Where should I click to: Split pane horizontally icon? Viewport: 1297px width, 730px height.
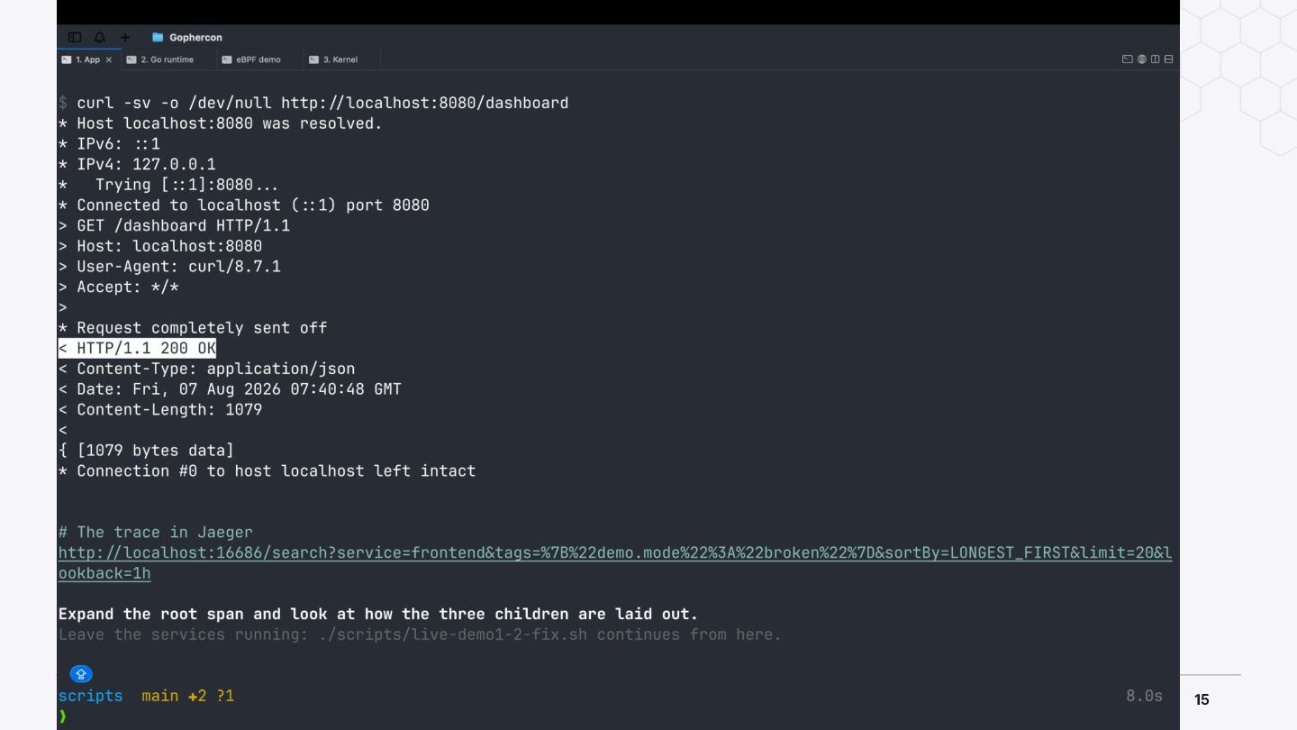(x=1168, y=59)
